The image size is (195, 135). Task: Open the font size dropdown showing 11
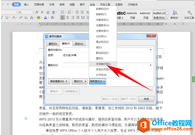pyautogui.click(x=33, y=12)
